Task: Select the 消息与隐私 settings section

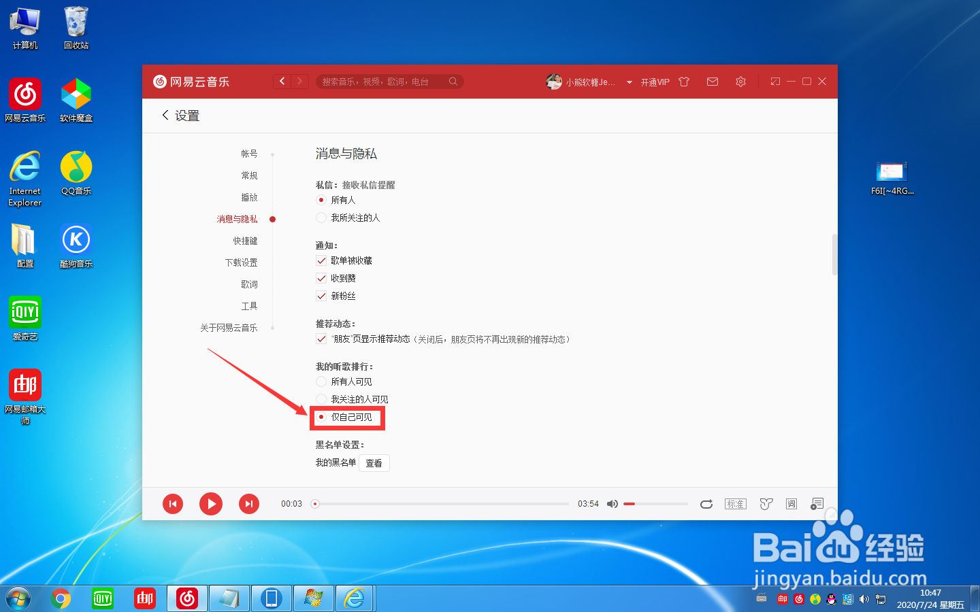Action: click(x=237, y=219)
